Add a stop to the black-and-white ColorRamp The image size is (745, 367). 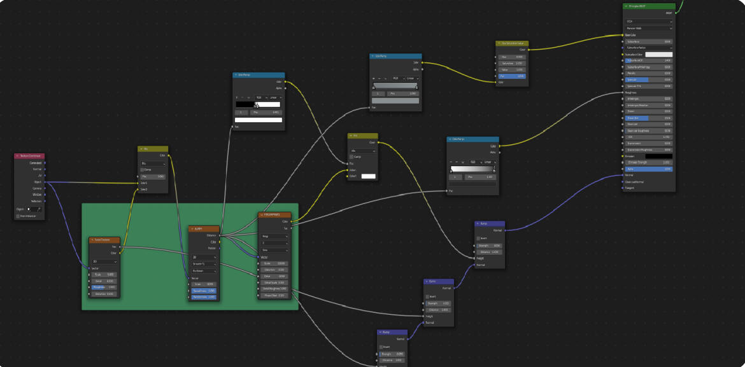(x=238, y=97)
